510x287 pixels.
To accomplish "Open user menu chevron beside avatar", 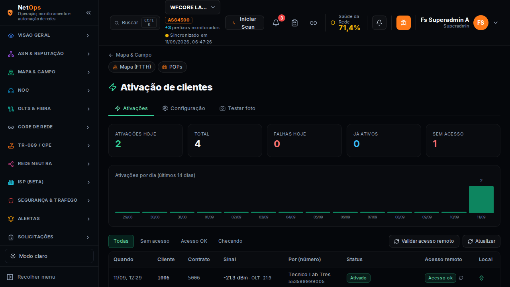I will pyautogui.click(x=496, y=23).
